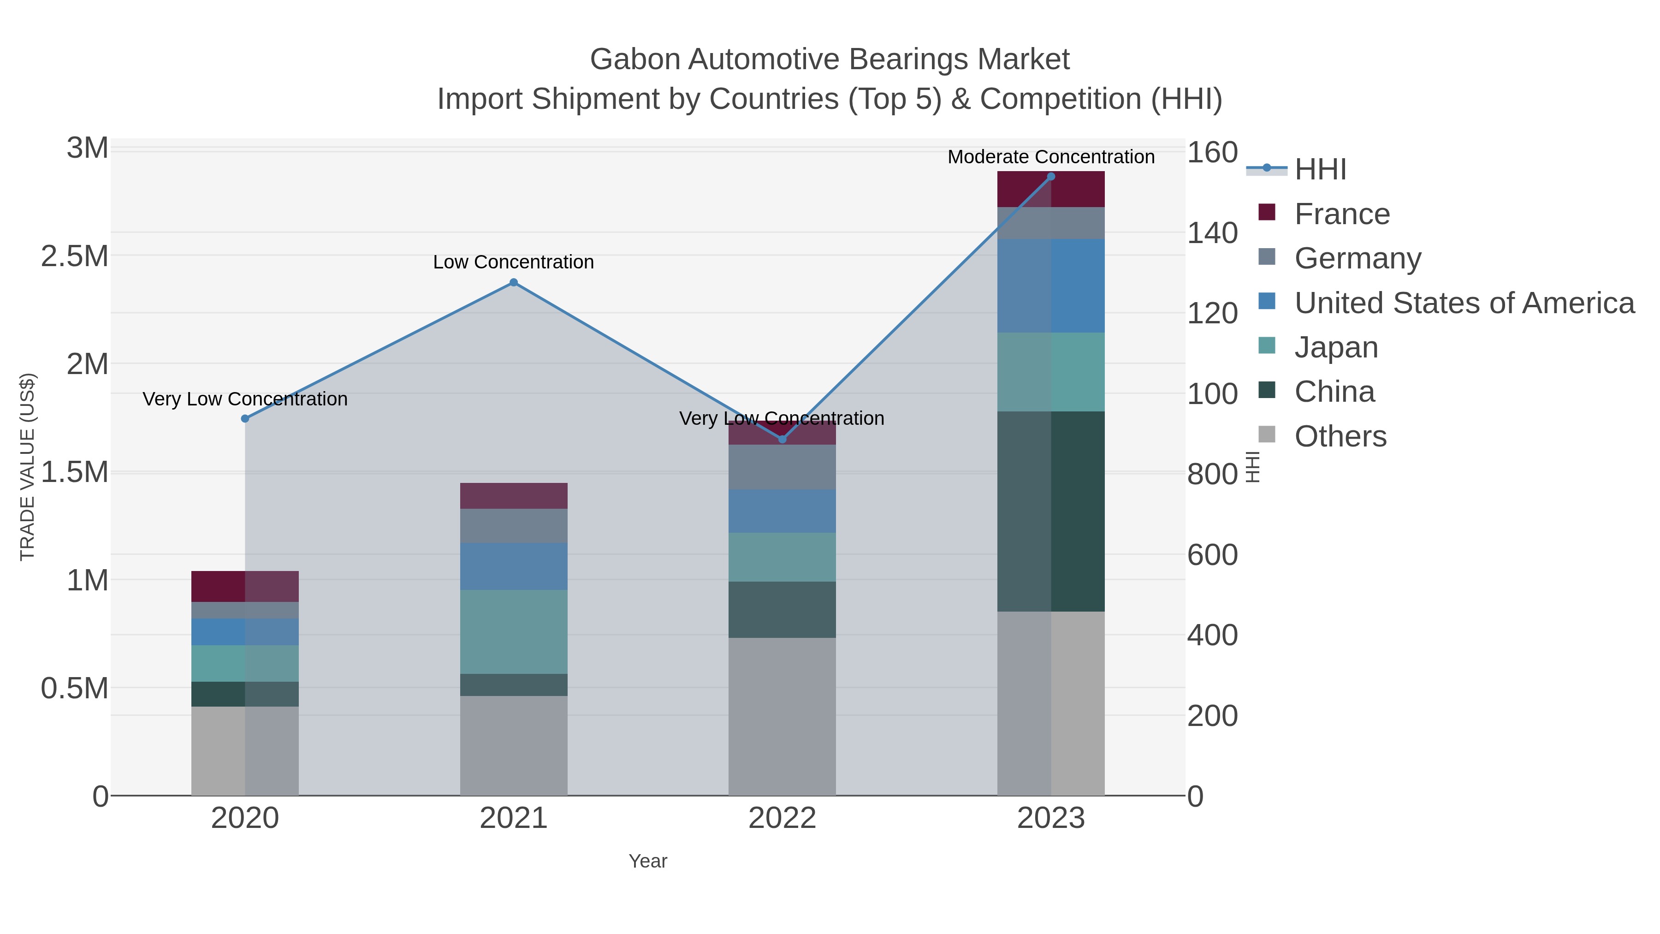
Task: Click the 2023 x-axis year label
Action: [x=1051, y=819]
